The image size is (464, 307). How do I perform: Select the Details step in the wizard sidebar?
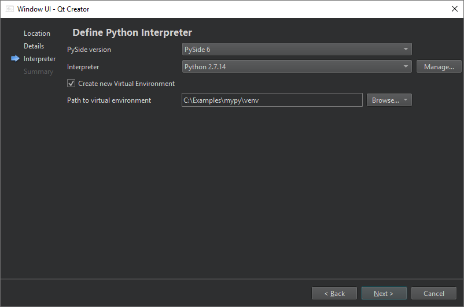[34, 46]
